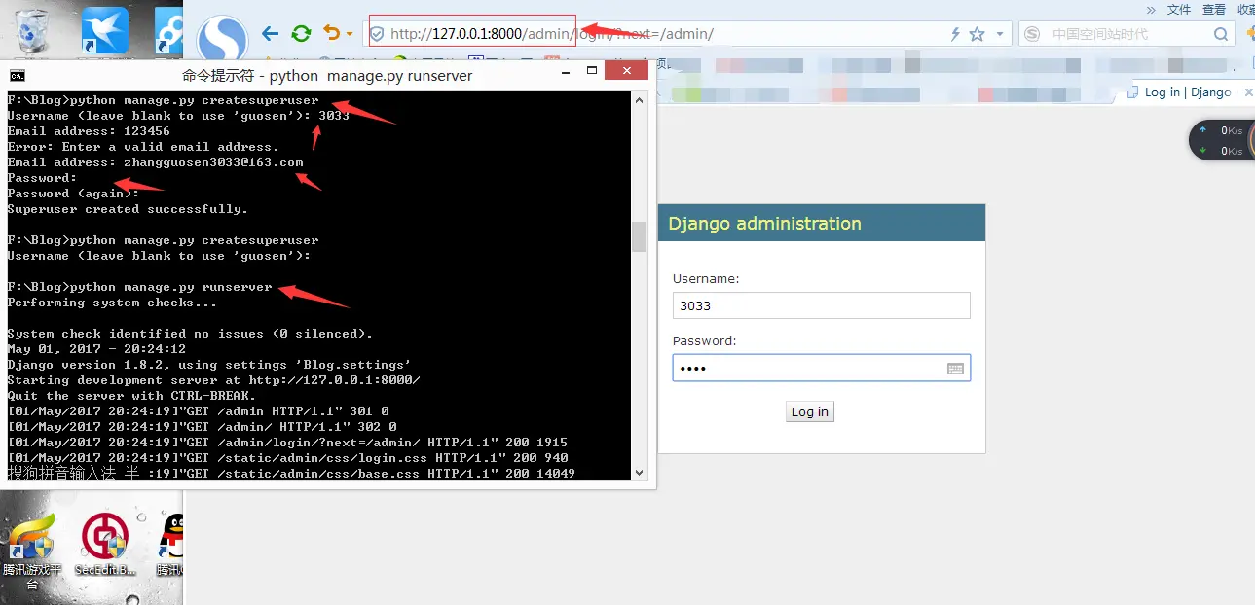This screenshot has height=605, width=1255.
Task: Click 'Superuser created successfully.' in console
Action: [128, 209]
